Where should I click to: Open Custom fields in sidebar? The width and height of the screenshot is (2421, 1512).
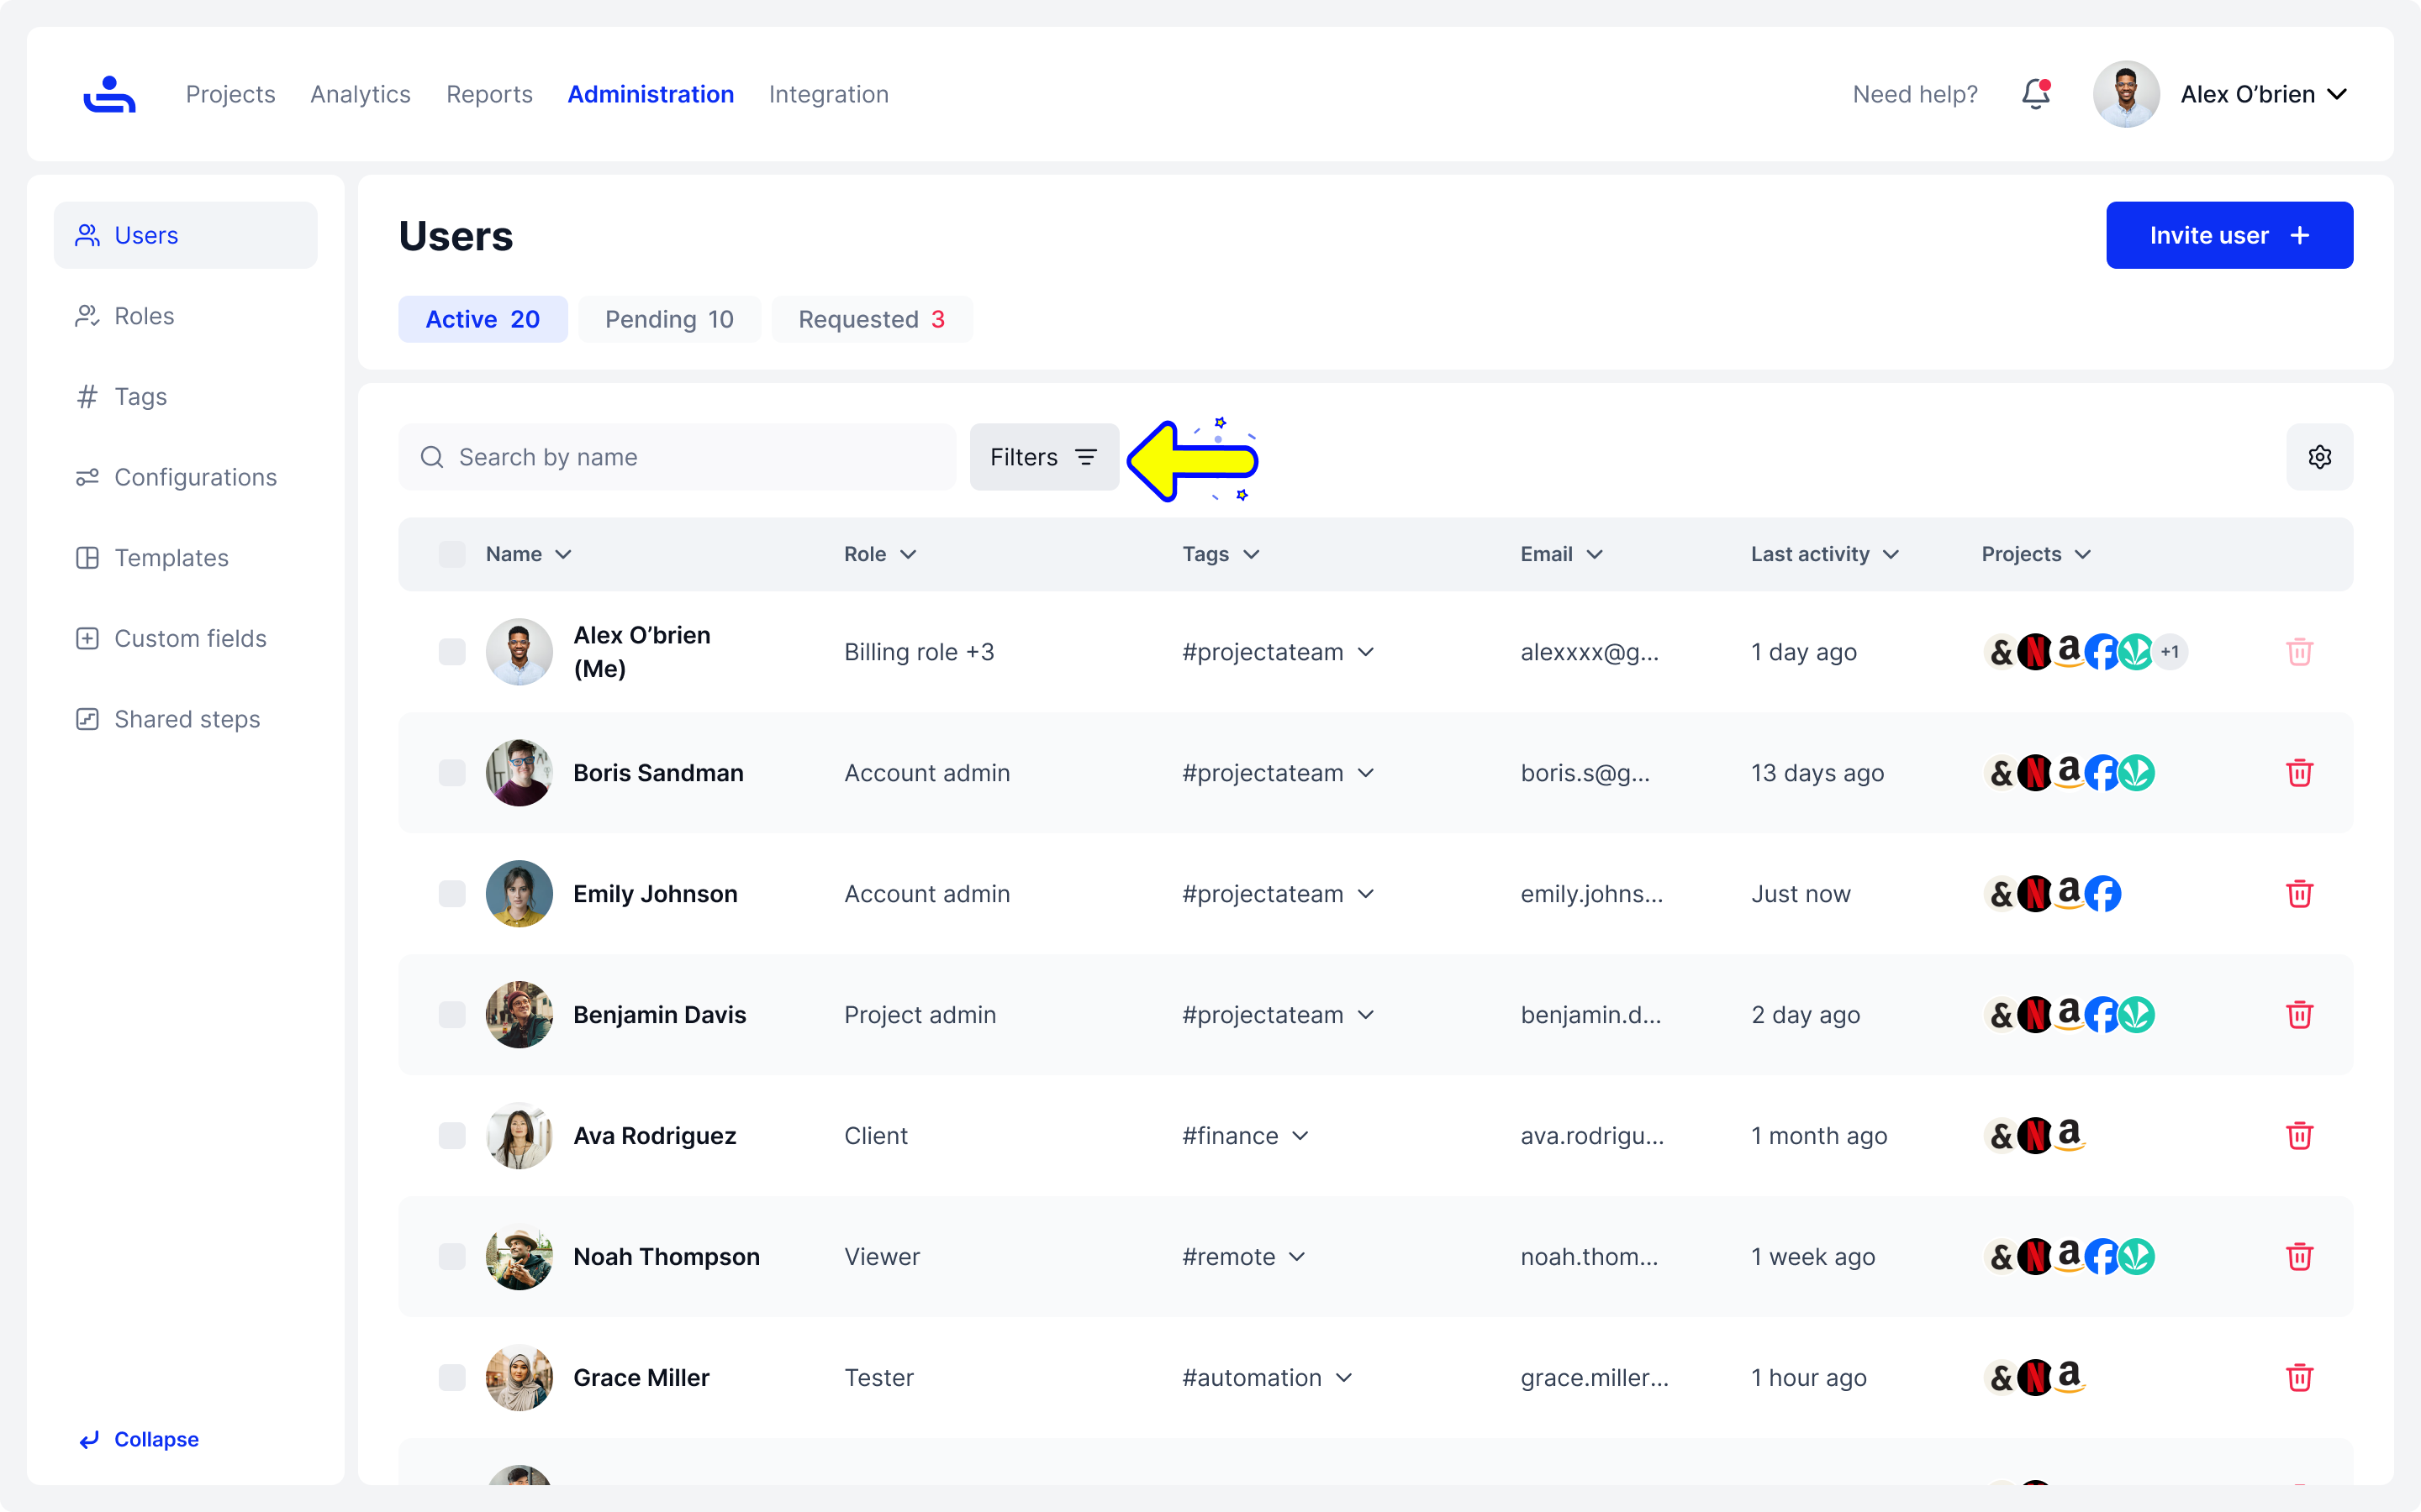pyautogui.click(x=190, y=638)
